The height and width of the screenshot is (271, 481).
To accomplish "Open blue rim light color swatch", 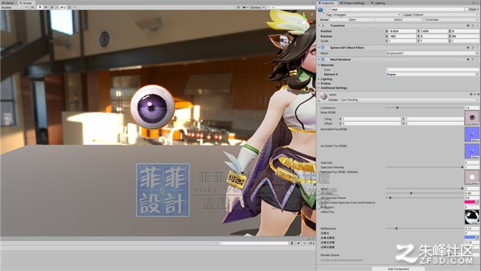I will point(470,237).
